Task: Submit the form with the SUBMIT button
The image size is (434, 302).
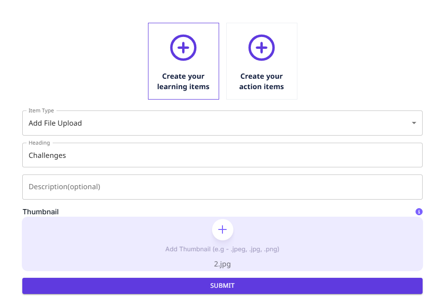Action: [x=222, y=286]
